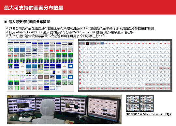
Task: Click the green monitor icon in viewer toolbar
Action: click(8, 40)
